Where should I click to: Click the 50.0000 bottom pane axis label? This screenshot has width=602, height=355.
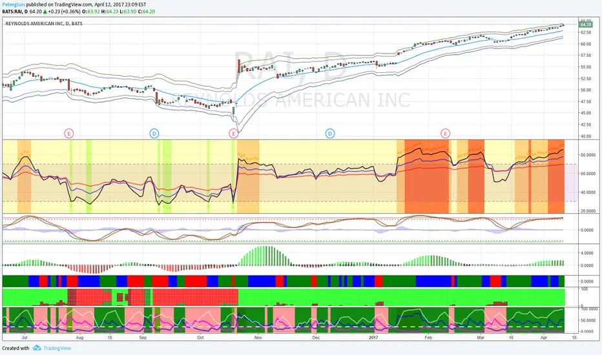click(x=588, y=320)
